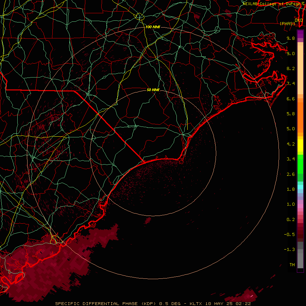The height and width of the screenshot is (306, 306).
Task: Click the 5.8 scale value
Action: 291,114
